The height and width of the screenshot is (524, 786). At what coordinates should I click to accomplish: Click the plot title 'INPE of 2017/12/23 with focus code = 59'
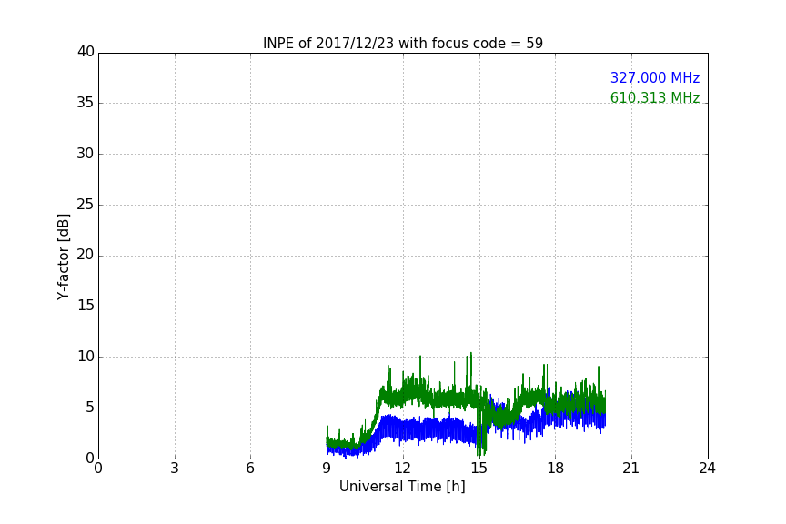[x=402, y=44]
